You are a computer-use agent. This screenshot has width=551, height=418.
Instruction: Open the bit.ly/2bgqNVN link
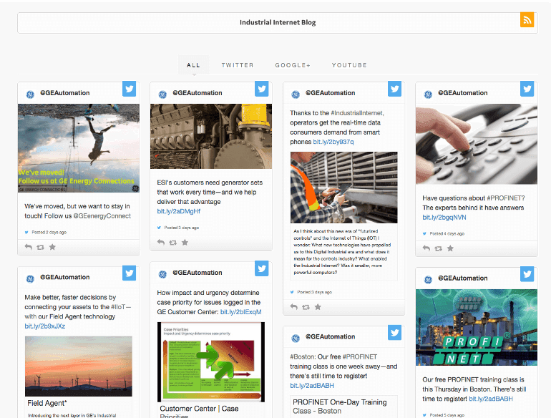(444, 218)
